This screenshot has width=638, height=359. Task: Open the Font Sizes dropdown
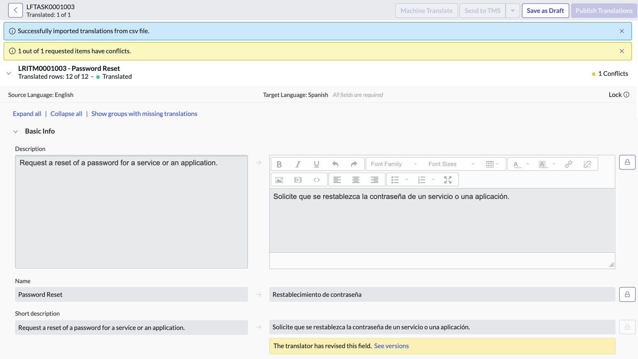tap(452, 164)
